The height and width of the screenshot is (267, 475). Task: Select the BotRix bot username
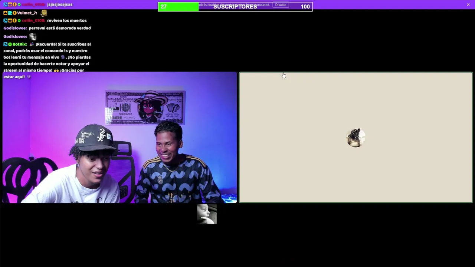(x=20, y=44)
